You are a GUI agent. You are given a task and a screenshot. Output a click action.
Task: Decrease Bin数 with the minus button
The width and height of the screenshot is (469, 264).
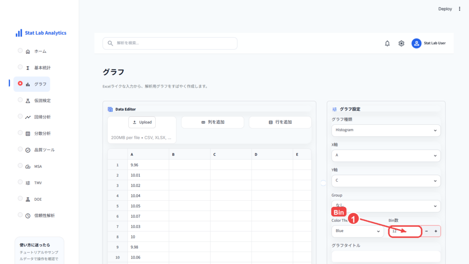point(426,231)
